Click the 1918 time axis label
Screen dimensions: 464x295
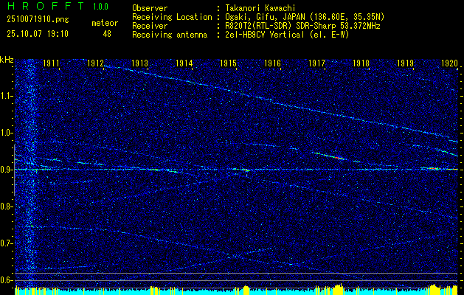click(361, 63)
